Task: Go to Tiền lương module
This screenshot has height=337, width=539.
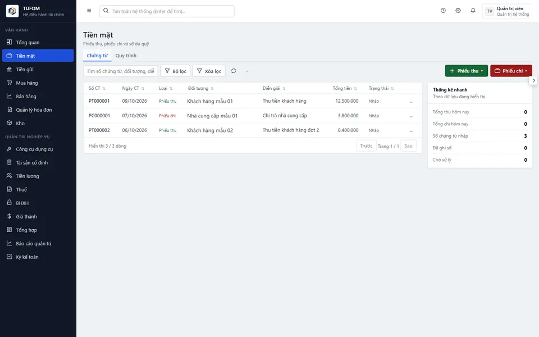Action: tap(38, 176)
